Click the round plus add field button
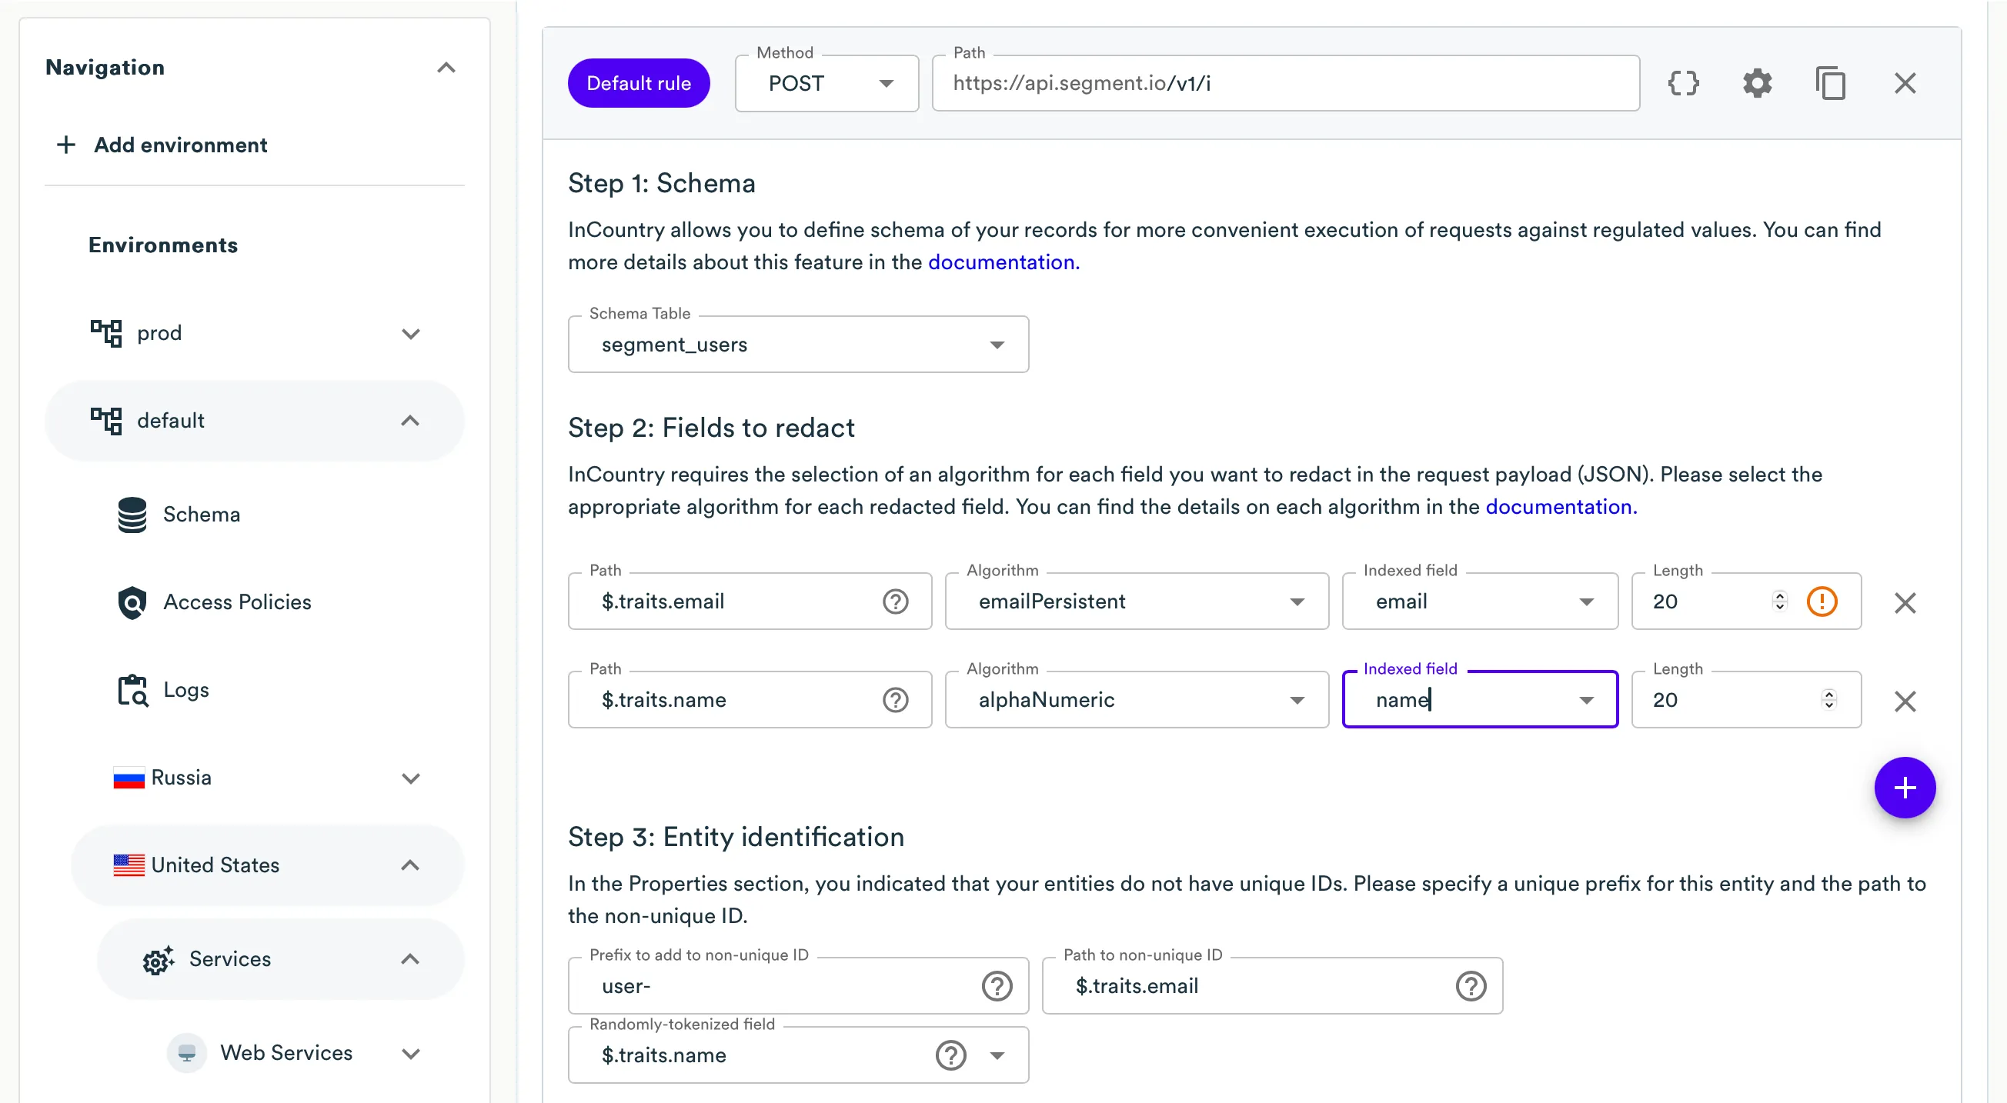2007x1103 pixels. click(1905, 788)
